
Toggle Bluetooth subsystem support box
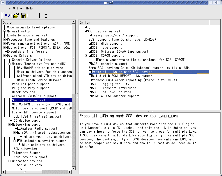[x=19, y=141]
